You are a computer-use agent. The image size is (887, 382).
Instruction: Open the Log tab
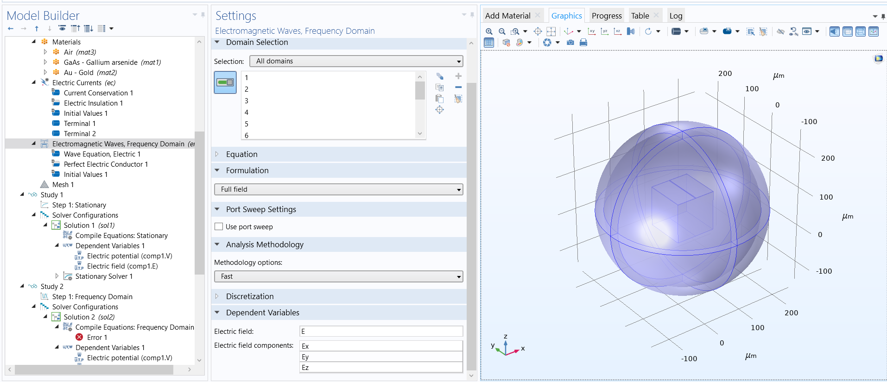click(x=676, y=16)
